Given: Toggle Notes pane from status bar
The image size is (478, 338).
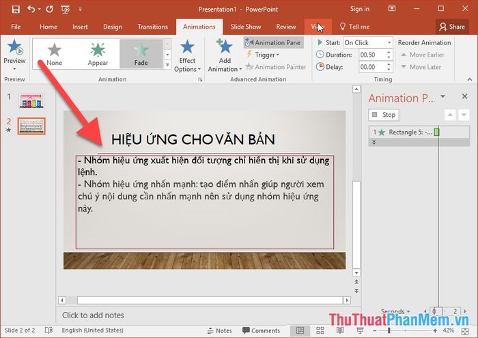Looking at the screenshot, I should 219,330.
